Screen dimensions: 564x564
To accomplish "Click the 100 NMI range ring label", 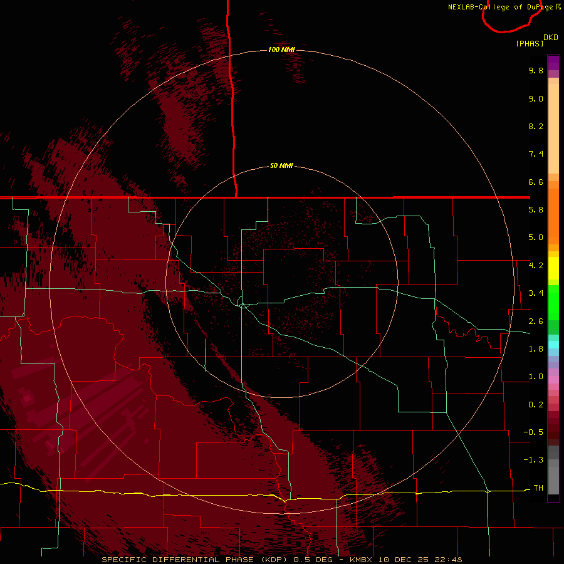I will click(x=281, y=50).
